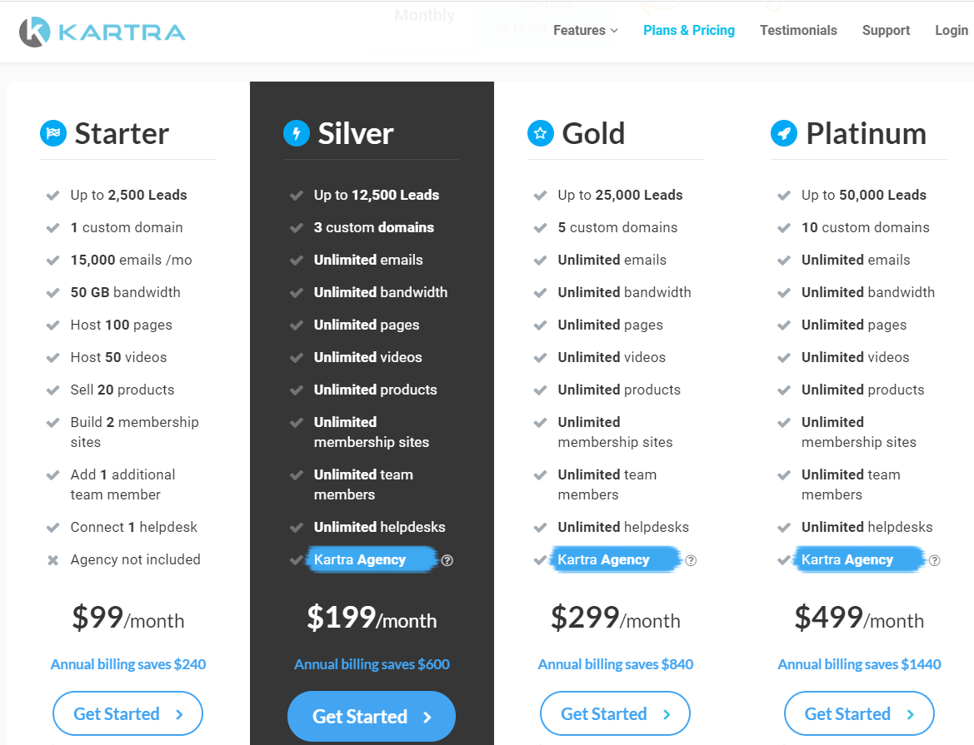Click the Login link
The height and width of the screenshot is (745, 974).
coord(951,30)
